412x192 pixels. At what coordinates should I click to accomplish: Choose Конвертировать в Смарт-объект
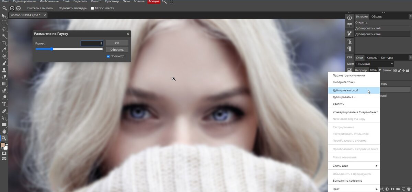pyautogui.click(x=354, y=112)
